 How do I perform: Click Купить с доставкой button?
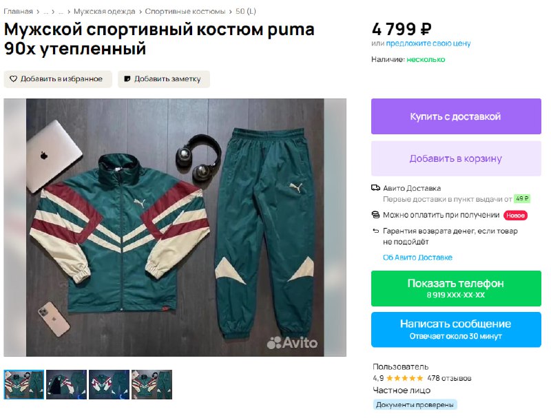(456, 116)
